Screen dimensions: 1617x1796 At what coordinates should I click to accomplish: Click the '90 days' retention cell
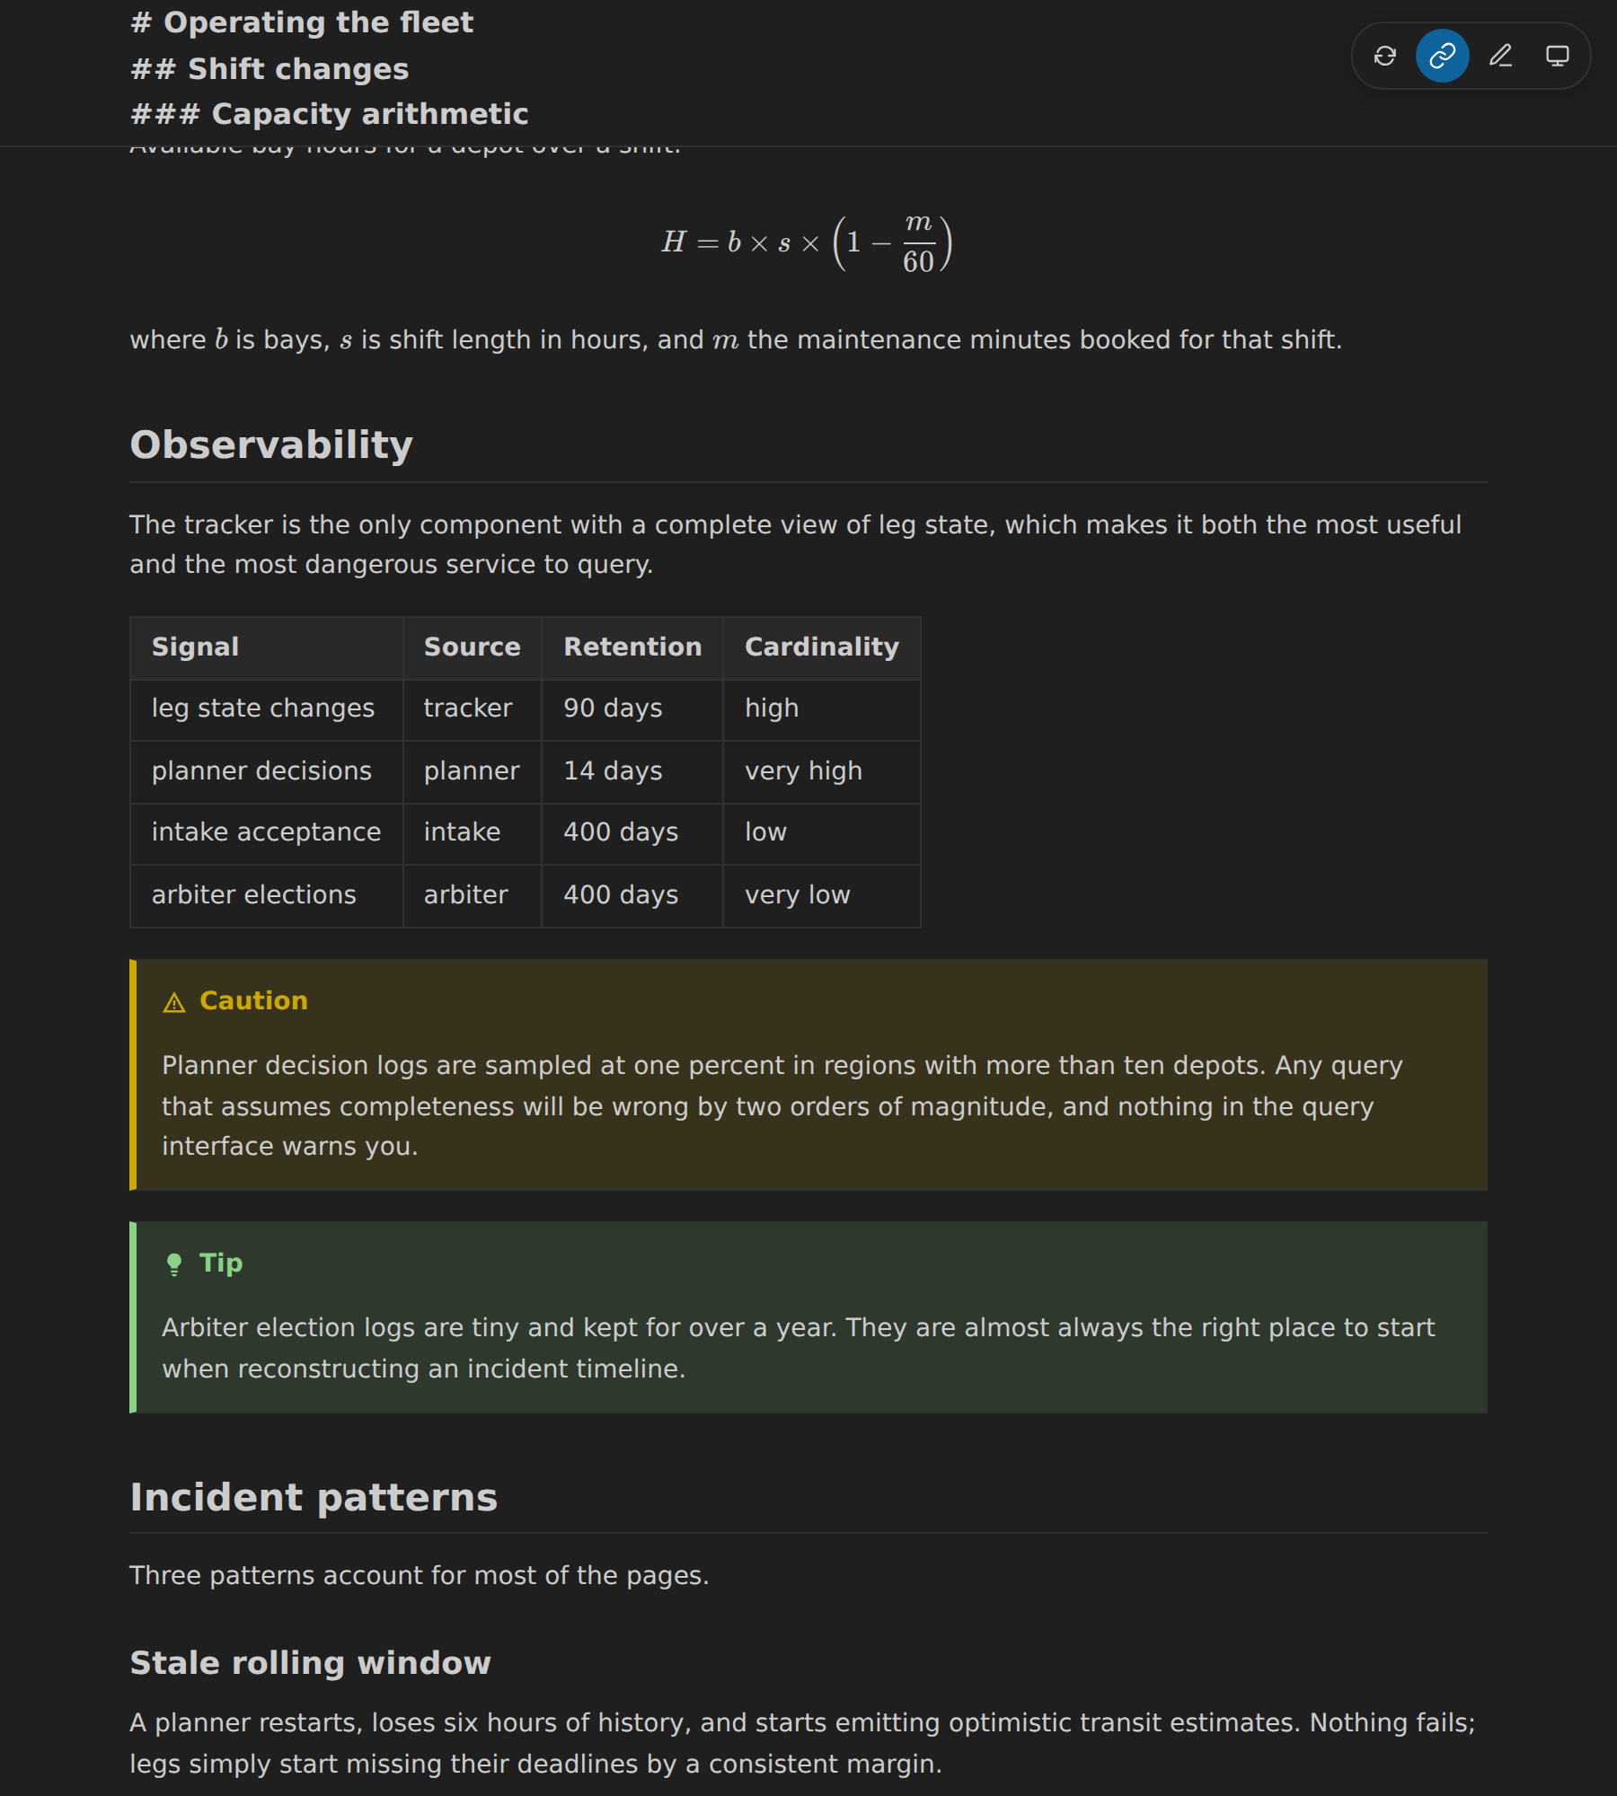632,709
